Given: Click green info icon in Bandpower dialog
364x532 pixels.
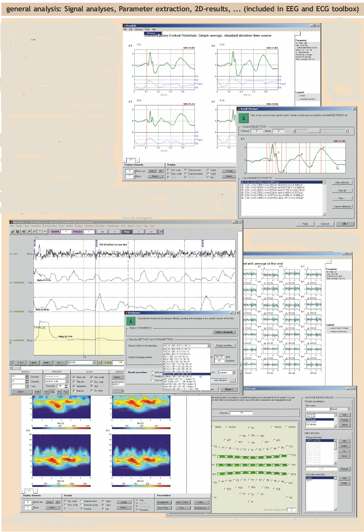Looking at the screenshot, I should tap(131, 321).
